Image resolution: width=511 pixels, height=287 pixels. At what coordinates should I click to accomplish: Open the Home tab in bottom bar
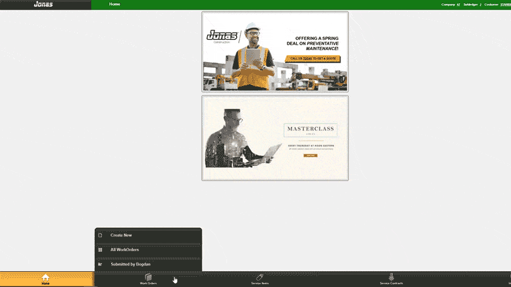[x=47, y=279]
